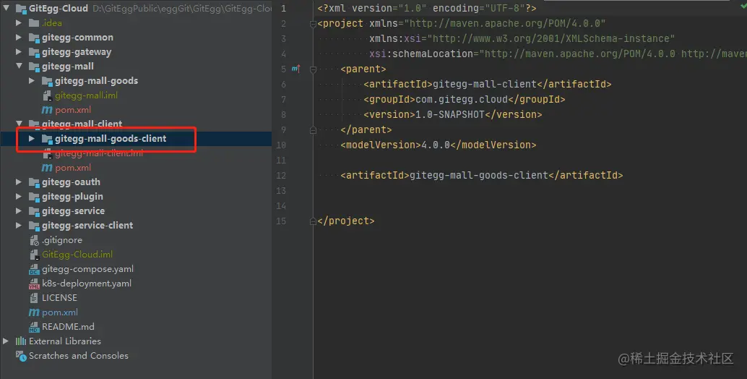Click the README.md markdown icon

pos(34,326)
